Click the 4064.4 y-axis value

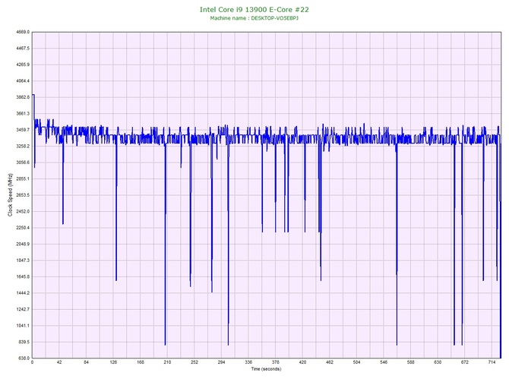(x=23, y=81)
